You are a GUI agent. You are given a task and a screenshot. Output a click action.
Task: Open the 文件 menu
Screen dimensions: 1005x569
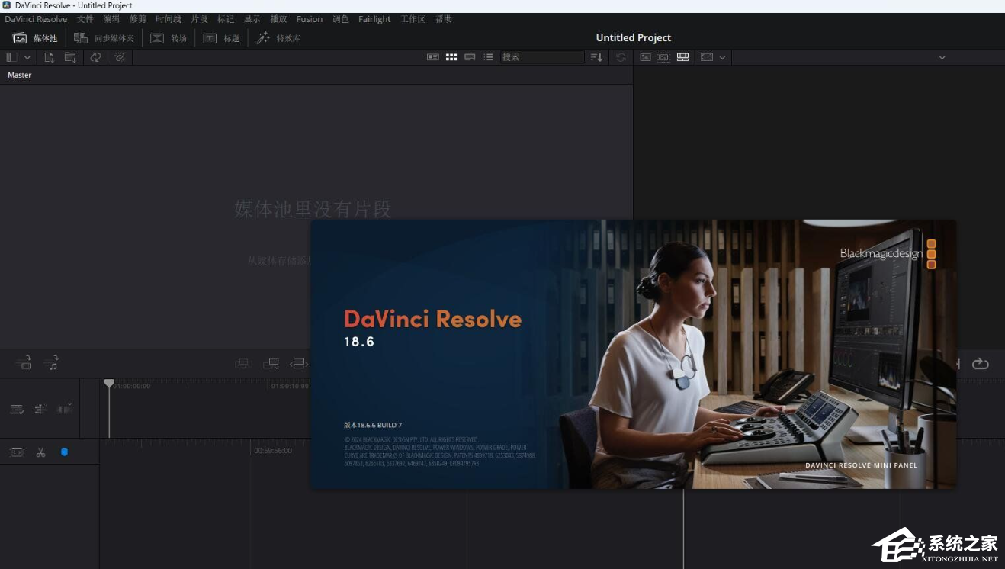coord(85,19)
